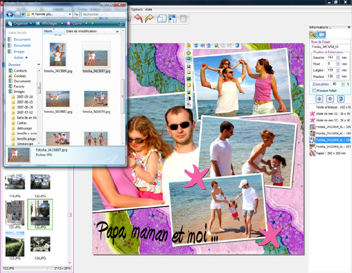Open the address bar path dropdown

pyautogui.click(x=70, y=14)
